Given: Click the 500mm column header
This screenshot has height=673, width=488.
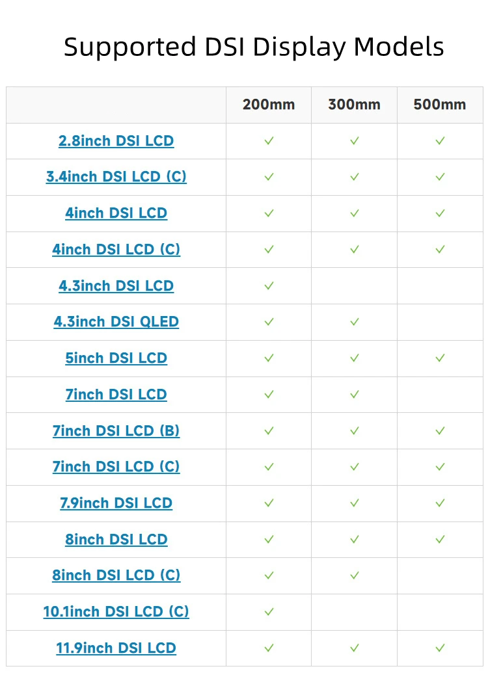Looking at the screenshot, I should [x=440, y=105].
